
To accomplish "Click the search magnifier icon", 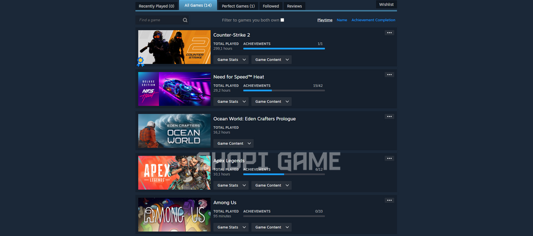I will pyautogui.click(x=185, y=20).
